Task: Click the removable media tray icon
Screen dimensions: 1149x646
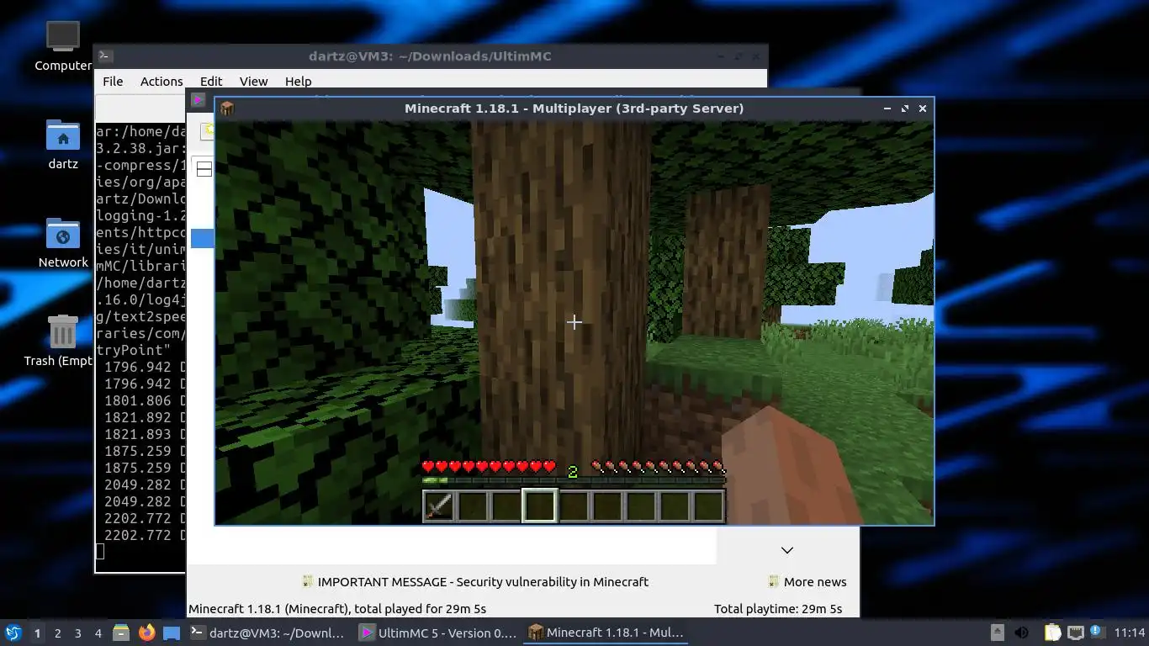Action: pyautogui.click(x=998, y=633)
